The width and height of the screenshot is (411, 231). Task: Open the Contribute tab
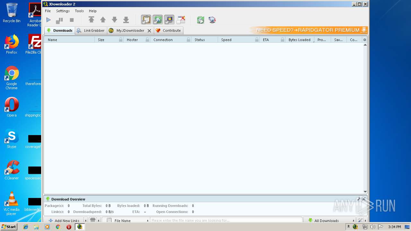point(169,30)
